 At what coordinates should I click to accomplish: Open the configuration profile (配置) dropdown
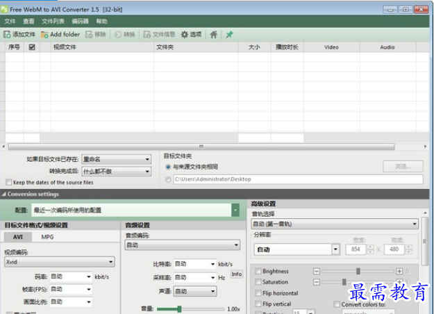(235, 210)
